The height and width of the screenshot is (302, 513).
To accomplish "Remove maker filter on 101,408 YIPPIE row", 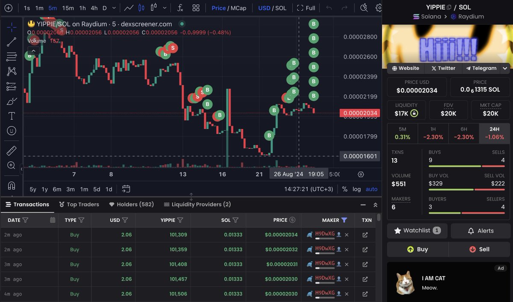I will click(347, 264).
